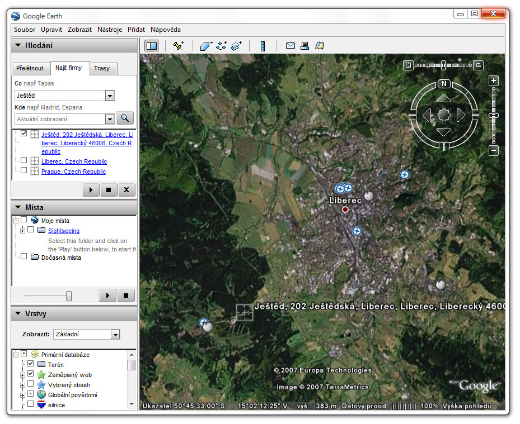Screen dimensions: 520x424
Task: Switch to the Trasy tab
Action: click(x=102, y=68)
